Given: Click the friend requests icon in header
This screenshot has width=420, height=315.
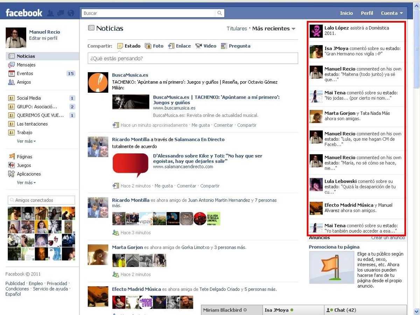Looking at the screenshot, I should coord(50,13).
